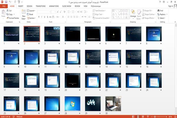Open the Layout dropdown

pyautogui.click(x=31, y=11)
